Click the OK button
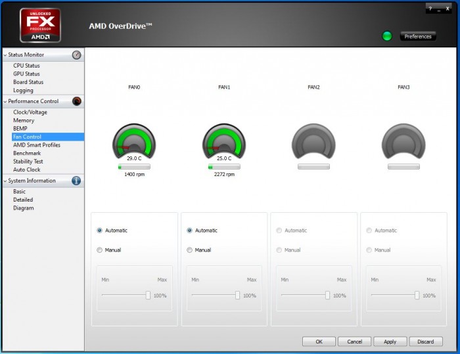 coord(319,342)
